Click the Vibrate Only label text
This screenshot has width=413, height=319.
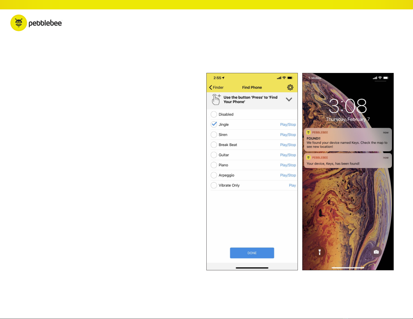(229, 185)
